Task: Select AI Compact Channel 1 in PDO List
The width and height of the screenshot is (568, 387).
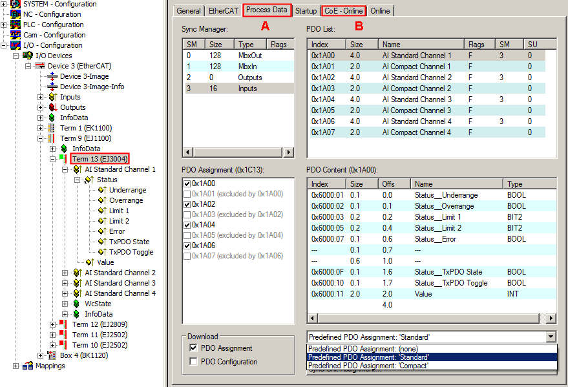Action: (x=427, y=67)
